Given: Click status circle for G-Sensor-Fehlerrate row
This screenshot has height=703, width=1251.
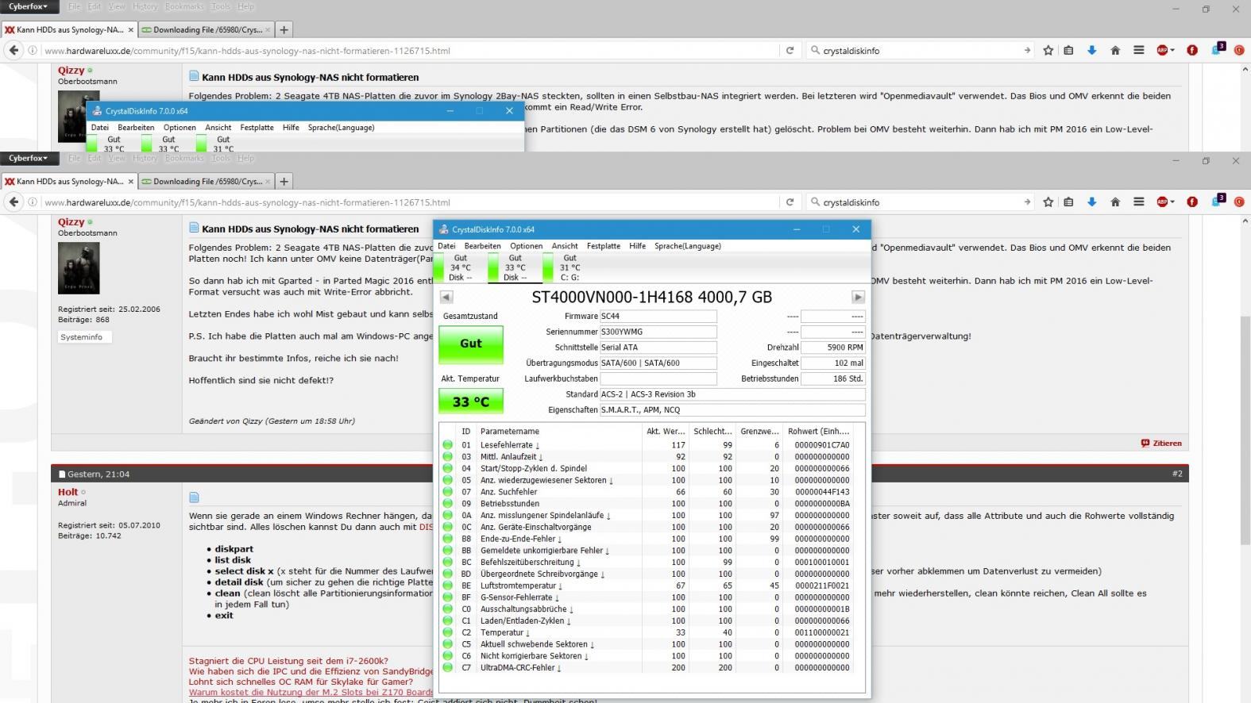Looking at the screenshot, I should coord(448,597).
